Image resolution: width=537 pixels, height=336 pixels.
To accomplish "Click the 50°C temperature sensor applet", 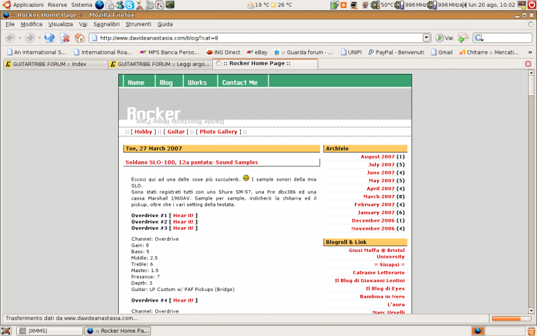I will coord(383,5).
